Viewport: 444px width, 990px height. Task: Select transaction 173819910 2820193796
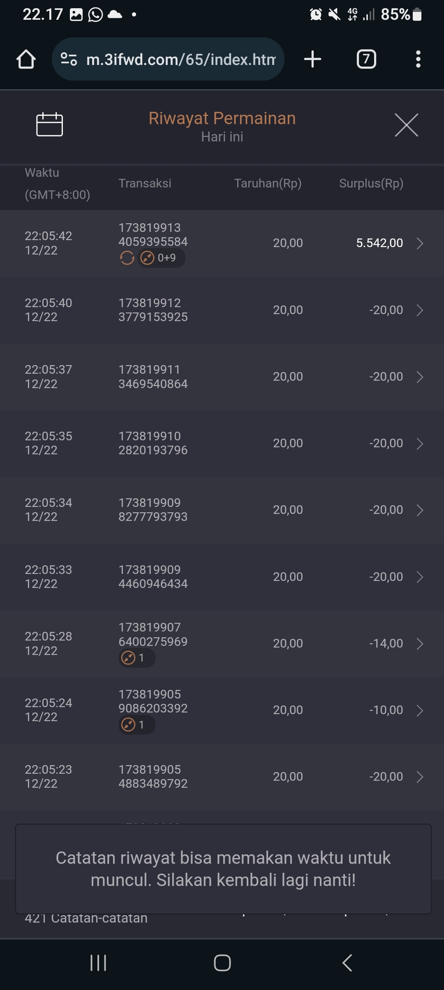click(x=153, y=443)
